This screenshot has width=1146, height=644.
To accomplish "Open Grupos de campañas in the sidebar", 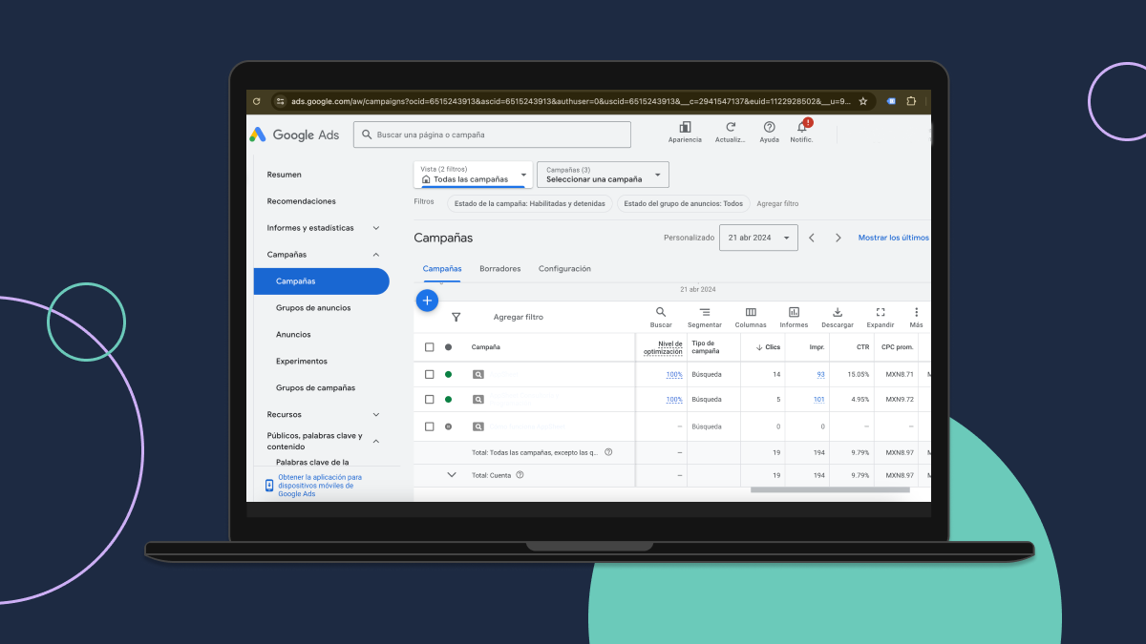I will click(315, 388).
